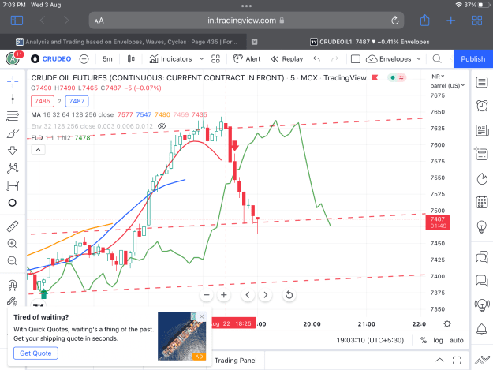The height and width of the screenshot is (370, 493).
Task: Toggle magnet mode
Action: point(13,285)
